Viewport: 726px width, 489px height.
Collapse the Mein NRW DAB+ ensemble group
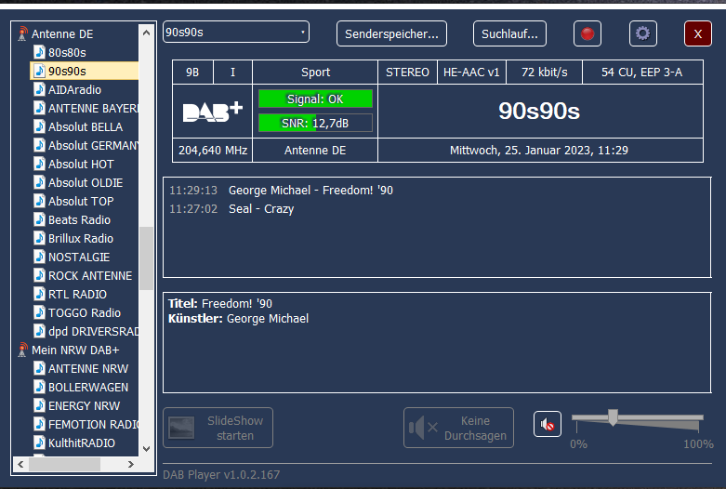[x=75, y=350]
